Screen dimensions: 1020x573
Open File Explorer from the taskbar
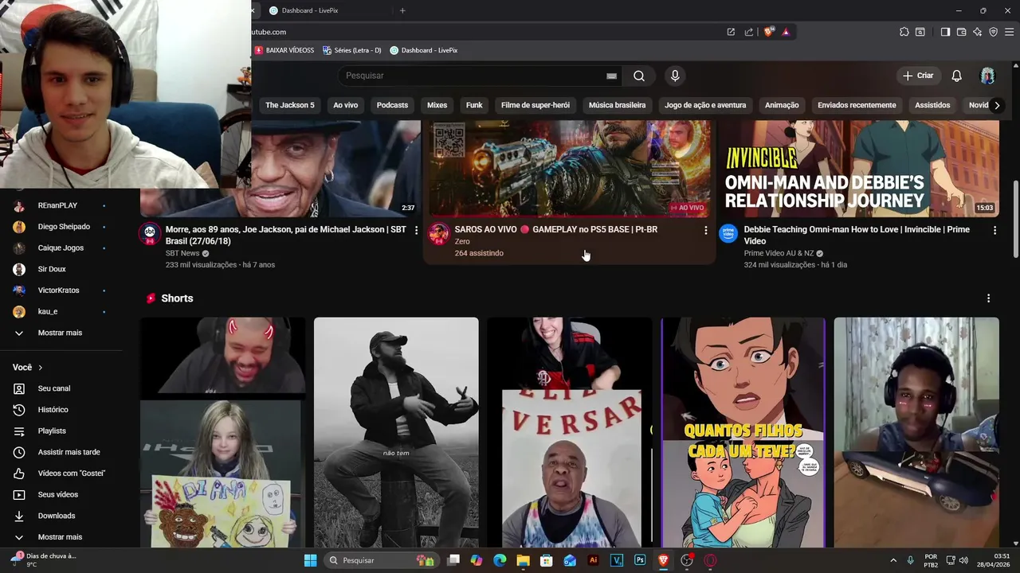click(x=523, y=560)
